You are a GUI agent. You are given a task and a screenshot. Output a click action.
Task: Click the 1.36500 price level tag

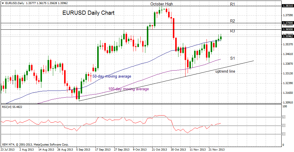(x=287, y=29)
